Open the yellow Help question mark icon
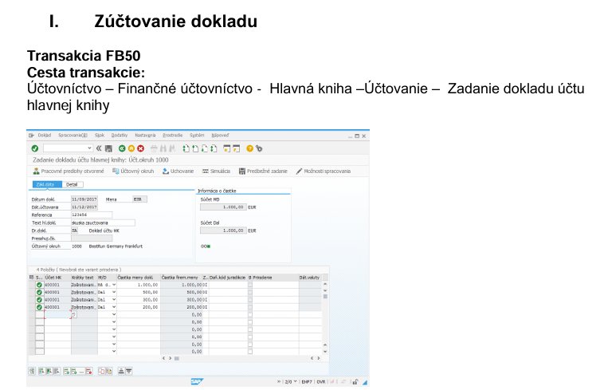Image resolution: width=608 pixels, height=390 pixels. pos(249,148)
